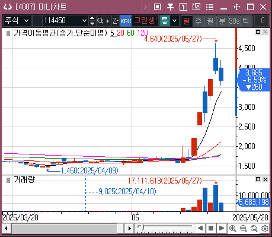The image size is (272, 237).
Task: Click the end date 2025/05/28
Action: [x=251, y=217]
